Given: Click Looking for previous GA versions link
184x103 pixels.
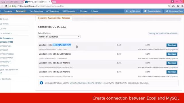Looking at the screenshot, I should [x=163, y=33].
